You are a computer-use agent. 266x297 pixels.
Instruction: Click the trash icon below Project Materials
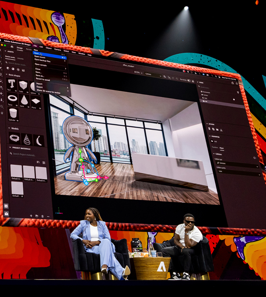(x=42, y=216)
